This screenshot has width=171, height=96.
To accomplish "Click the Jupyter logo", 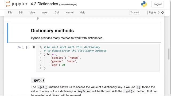I will click(x=16, y=4).
